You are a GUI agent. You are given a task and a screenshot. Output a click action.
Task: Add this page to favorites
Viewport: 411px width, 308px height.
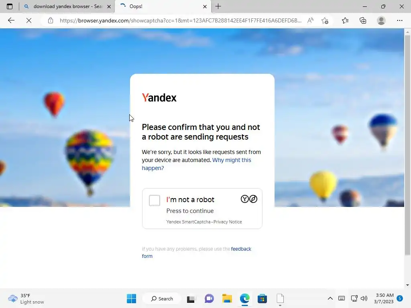(325, 20)
